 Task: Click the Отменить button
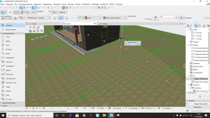coord(62,12)
